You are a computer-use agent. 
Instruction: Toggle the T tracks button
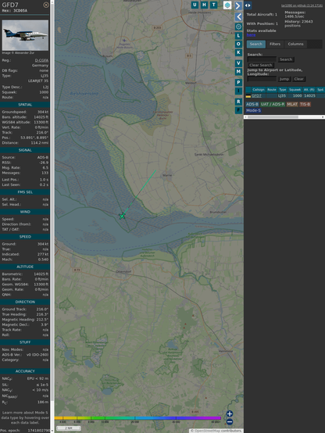click(213, 5)
